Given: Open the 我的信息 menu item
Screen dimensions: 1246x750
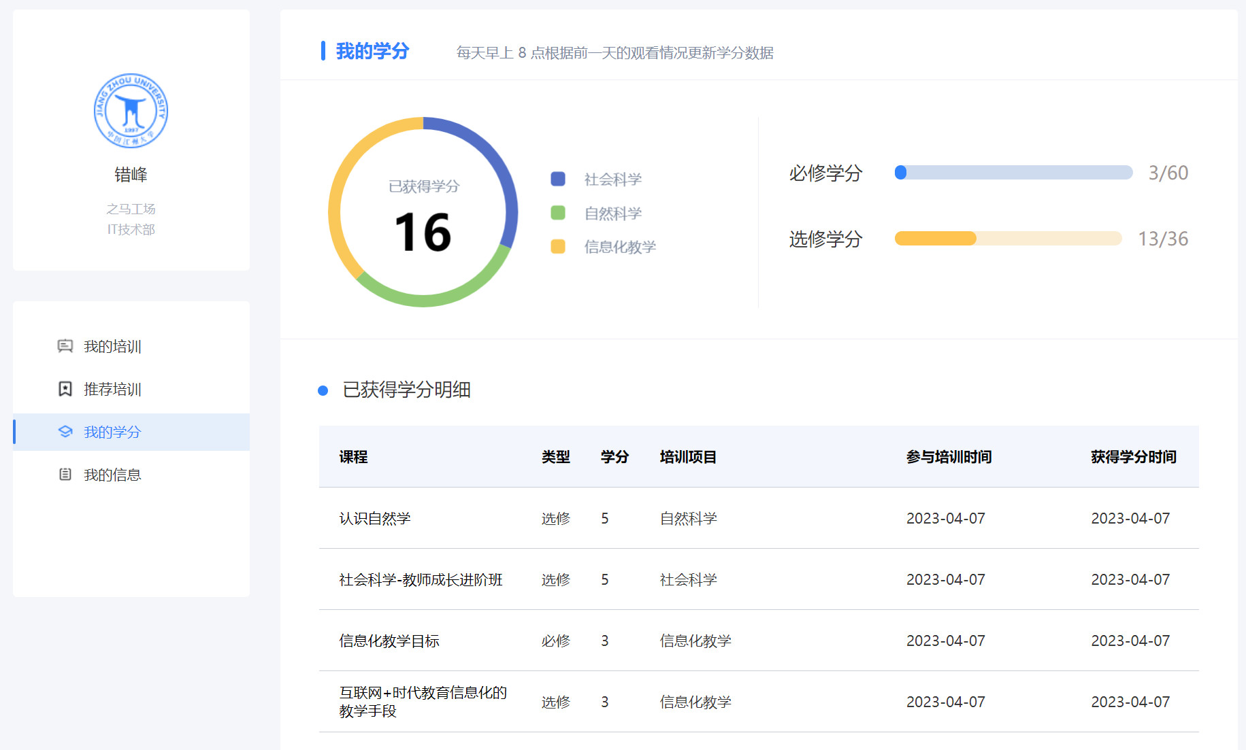Looking at the screenshot, I should [x=131, y=475].
